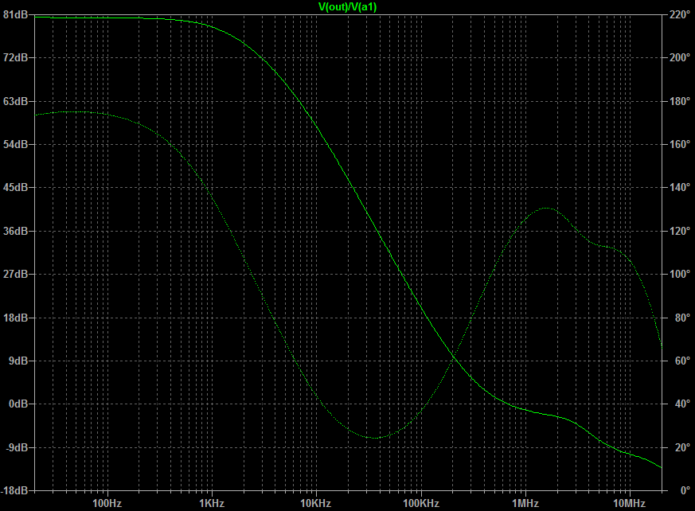
Task: Click the 100° phase axis label
Action: [680, 274]
